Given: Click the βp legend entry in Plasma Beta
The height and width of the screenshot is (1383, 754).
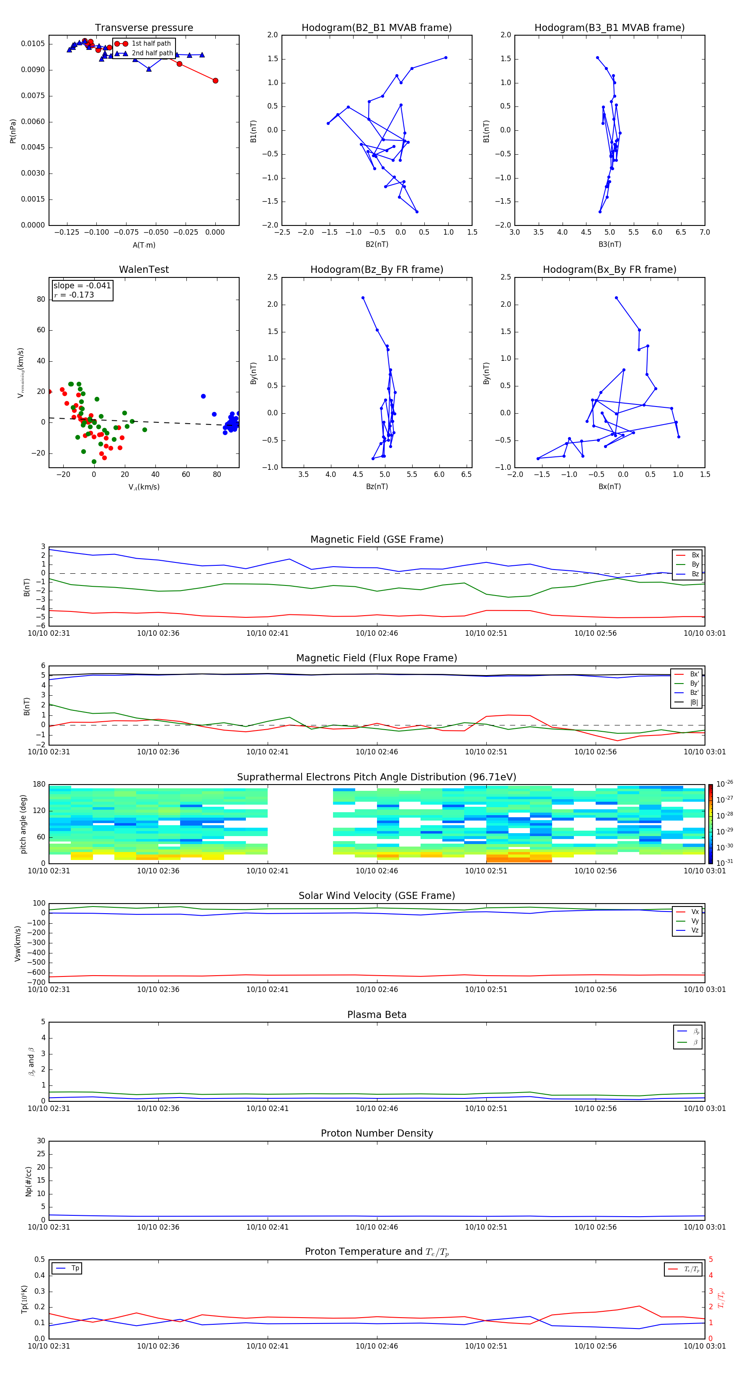Looking at the screenshot, I should coord(688,1031).
